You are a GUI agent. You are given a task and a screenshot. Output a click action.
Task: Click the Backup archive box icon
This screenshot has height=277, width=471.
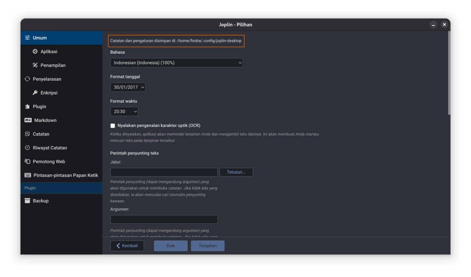pyautogui.click(x=27, y=201)
